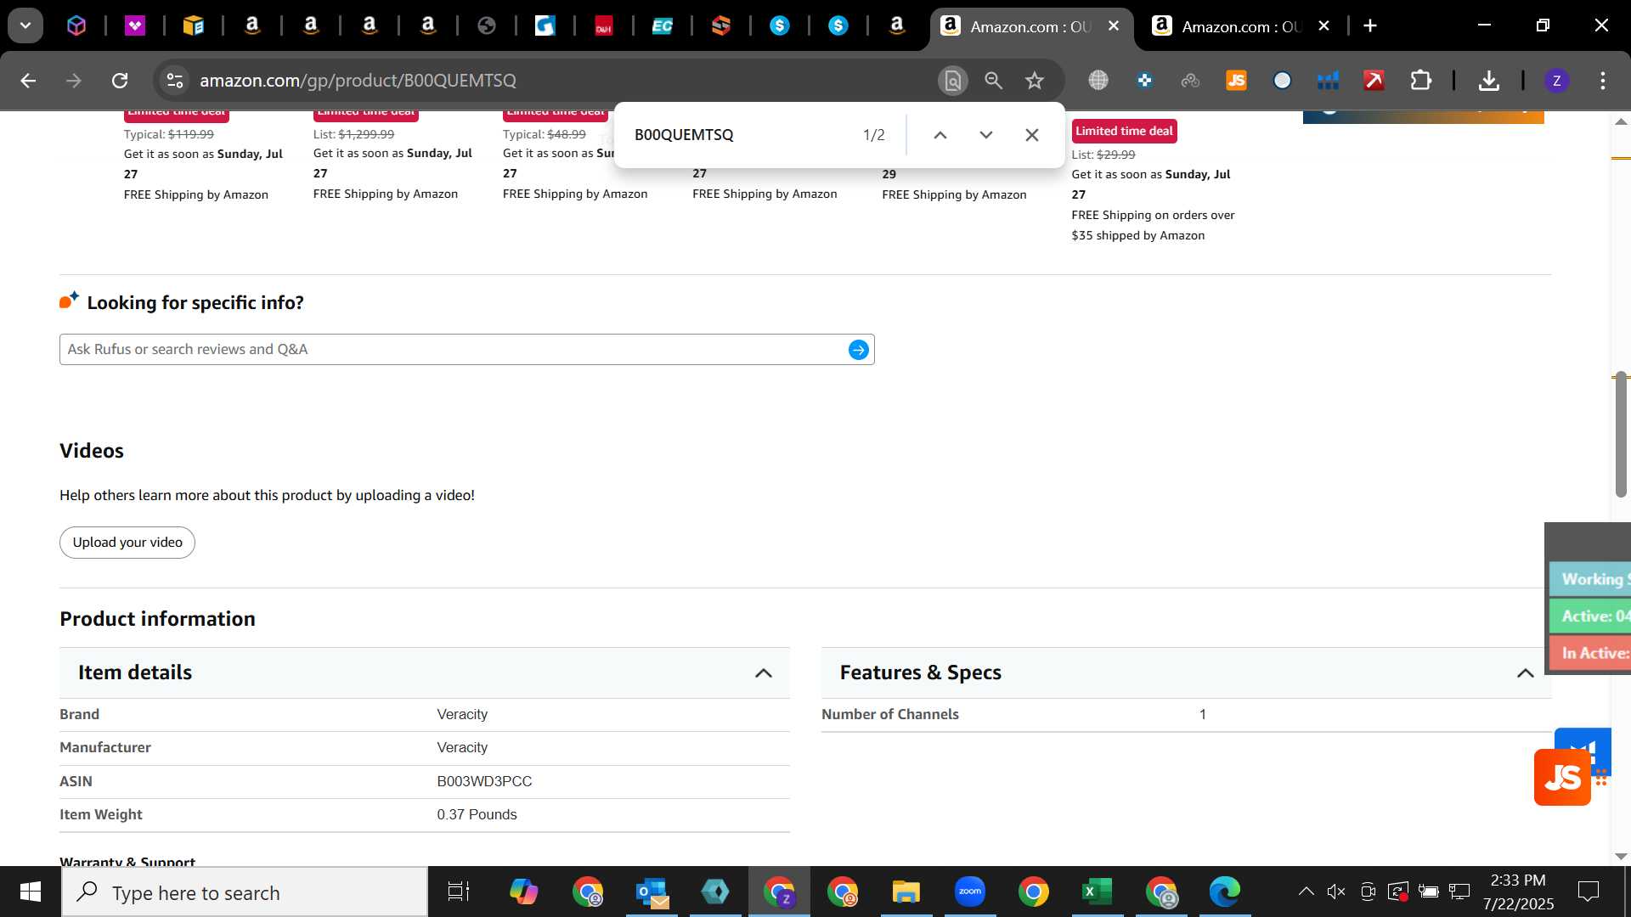Click the ASIN value B003WD3PCC
This screenshot has width=1631, height=917.
click(x=484, y=781)
